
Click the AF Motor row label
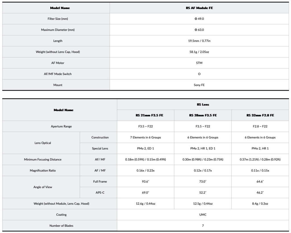58,63
